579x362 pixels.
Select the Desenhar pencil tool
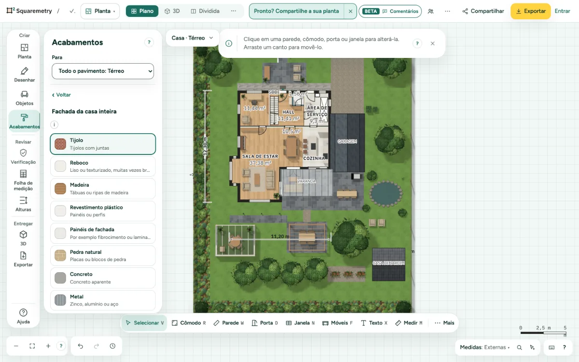click(x=24, y=74)
